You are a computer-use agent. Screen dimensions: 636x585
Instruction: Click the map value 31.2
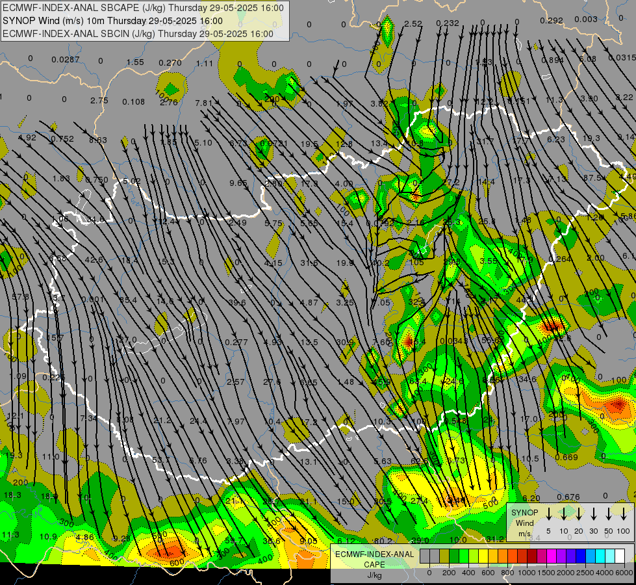pos(495,539)
